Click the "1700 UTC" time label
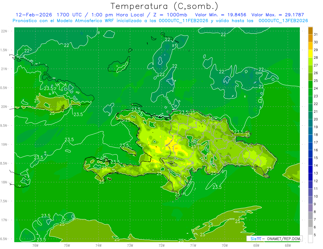323x249 pixels. click(70, 15)
